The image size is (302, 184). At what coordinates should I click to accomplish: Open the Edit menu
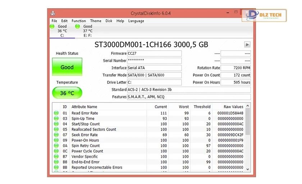[64, 21]
